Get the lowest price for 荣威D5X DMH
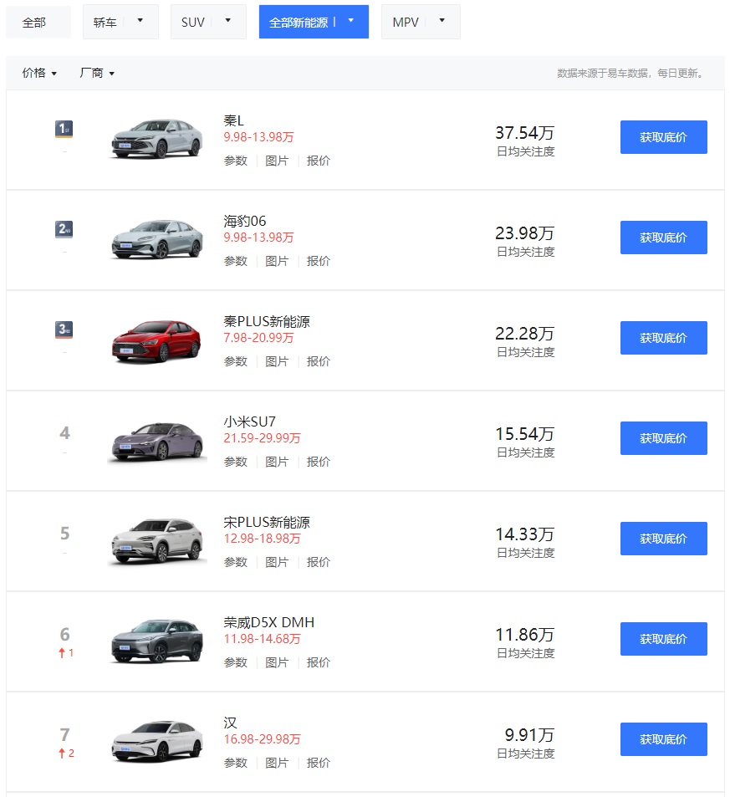 (663, 639)
